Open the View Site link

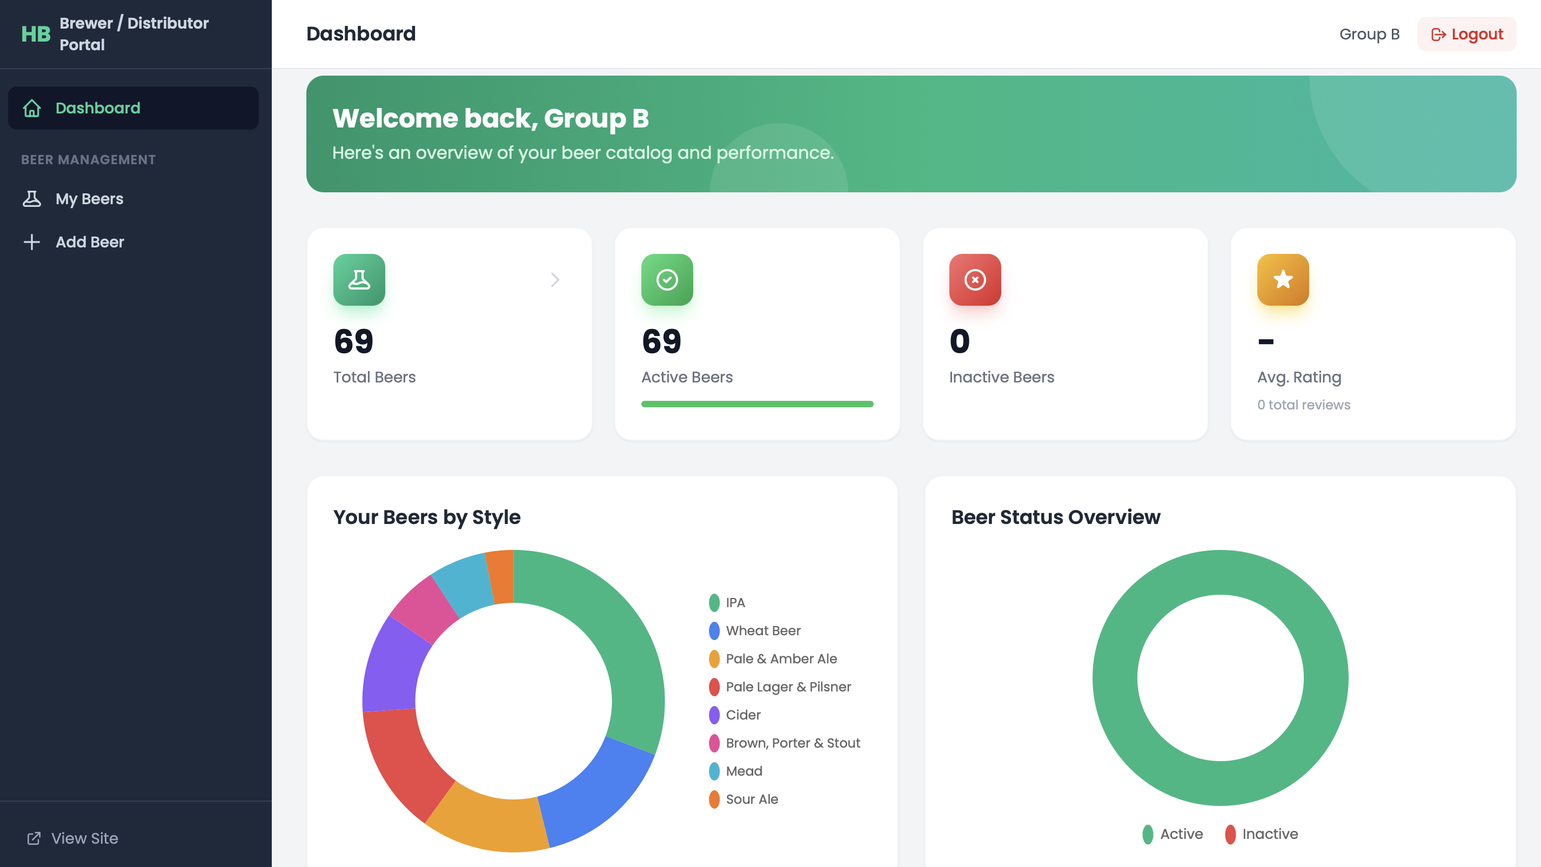(x=72, y=838)
